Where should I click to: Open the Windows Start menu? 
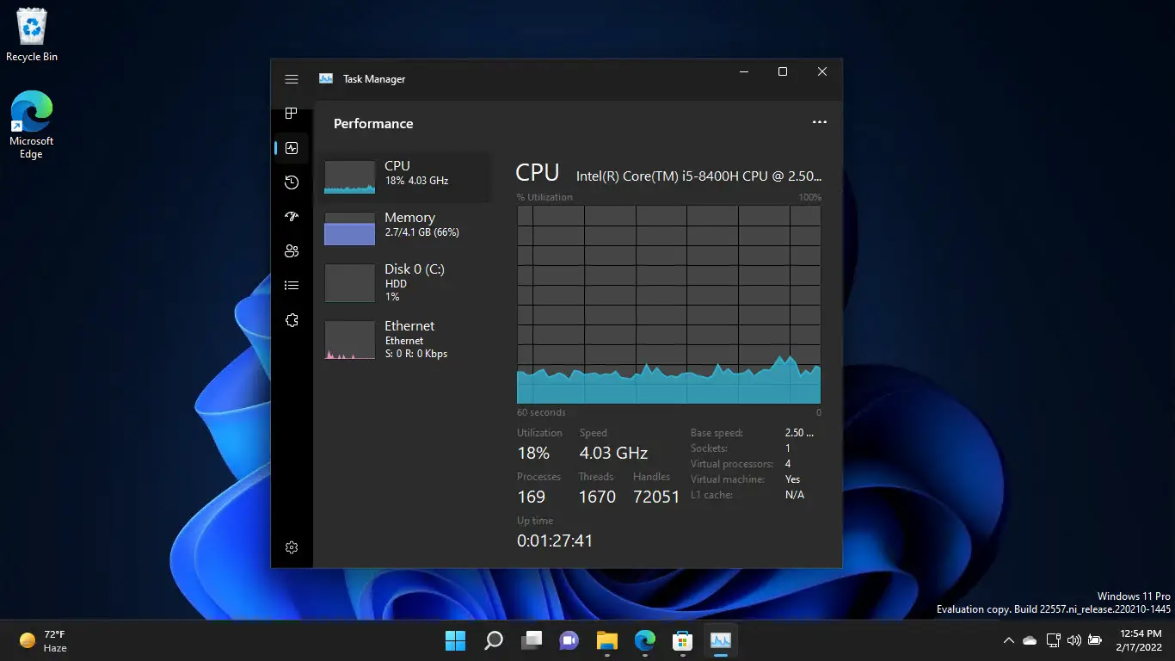pyautogui.click(x=455, y=640)
